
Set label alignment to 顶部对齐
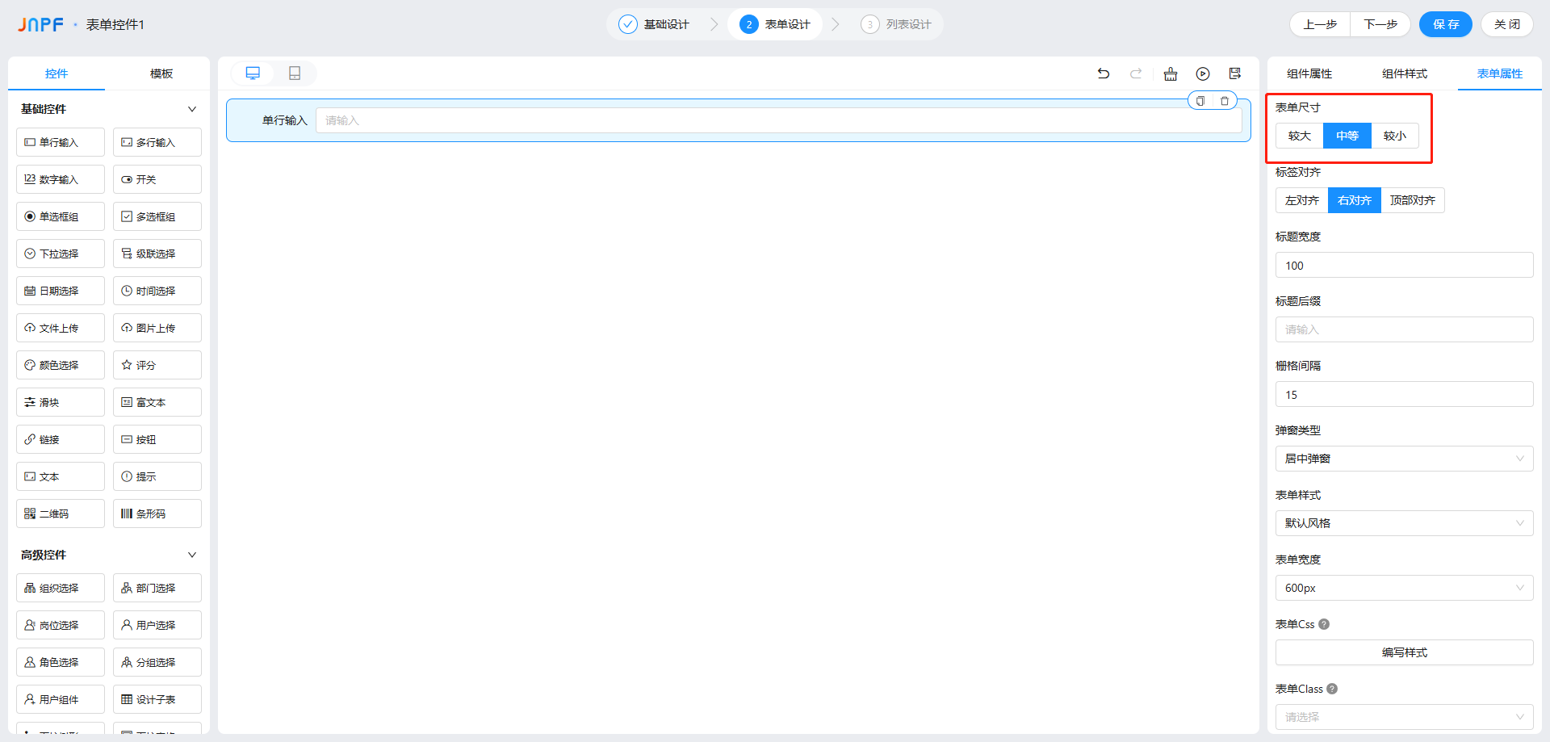1413,200
